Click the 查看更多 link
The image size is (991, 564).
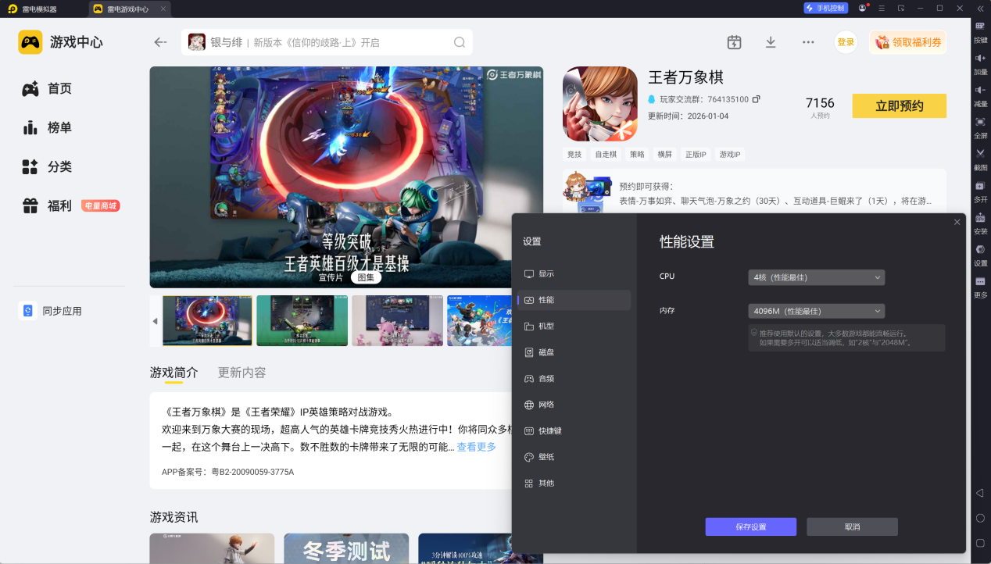coord(477,447)
